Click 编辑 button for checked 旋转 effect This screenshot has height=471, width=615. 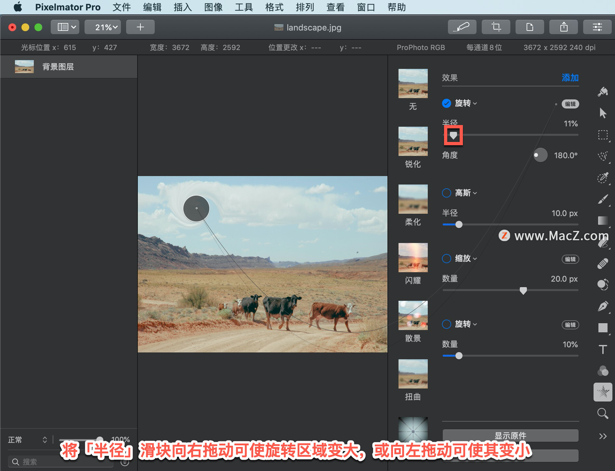(x=570, y=104)
